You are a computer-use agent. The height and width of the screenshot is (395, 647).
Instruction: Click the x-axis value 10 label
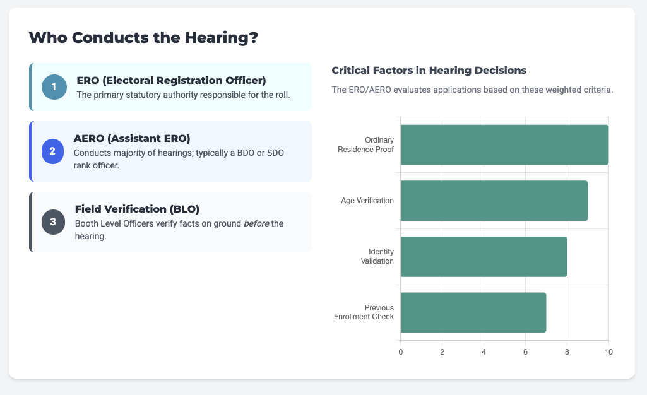[x=608, y=351]
